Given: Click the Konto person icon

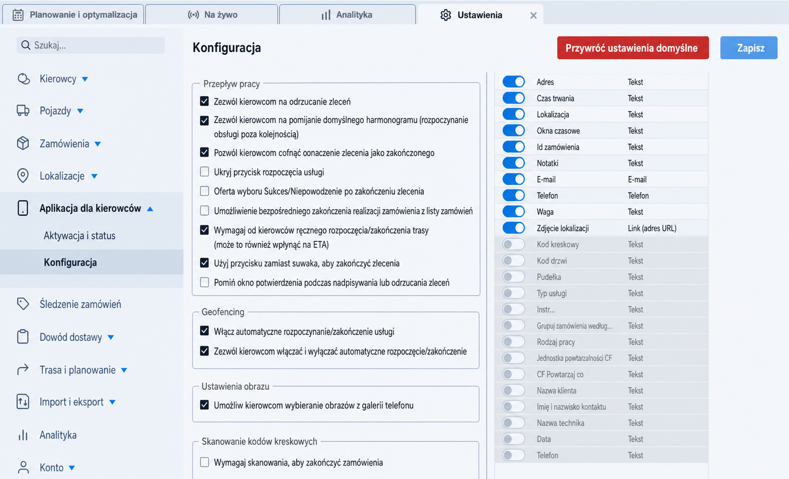Looking at the screenshot, I should click(23, 467).
